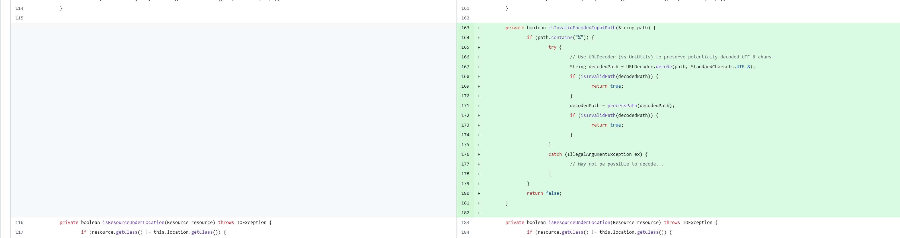Screen dimensions: 900x238
Task: Click the try keyword on line 165
Action: click(x=552, y=47)
